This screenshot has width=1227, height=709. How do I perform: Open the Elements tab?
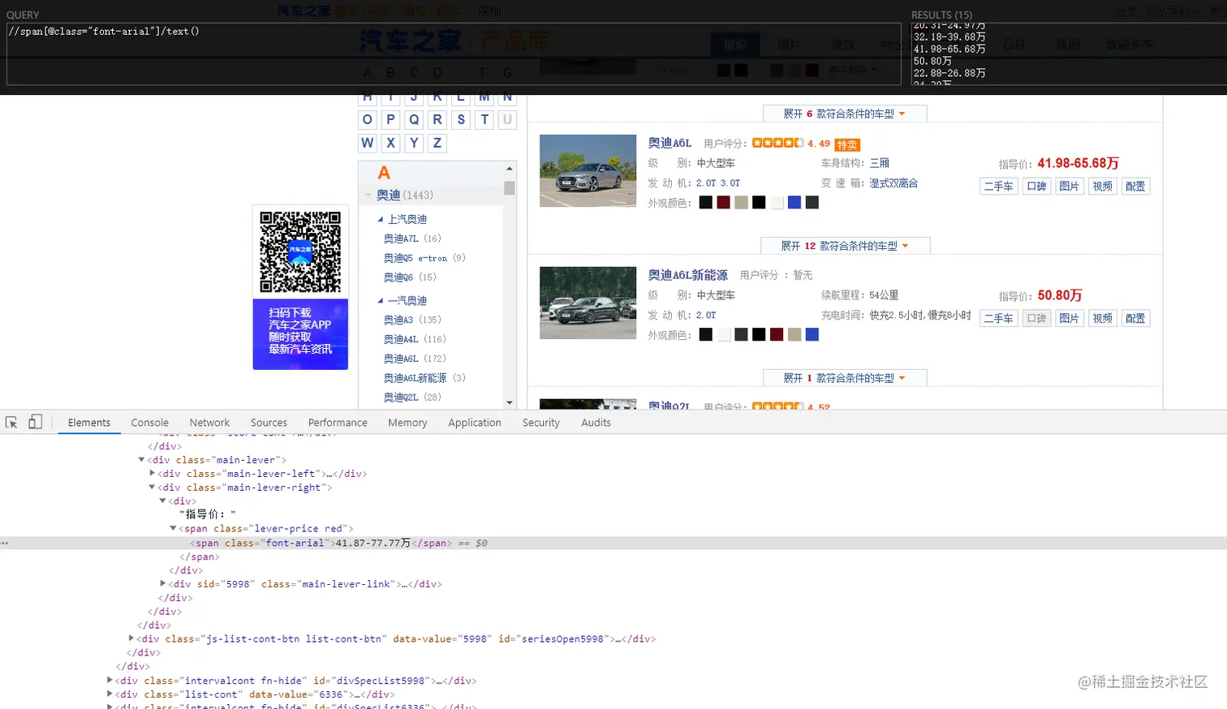coord(89,423)
